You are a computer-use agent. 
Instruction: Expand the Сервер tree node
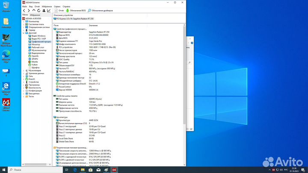[24, 30]
